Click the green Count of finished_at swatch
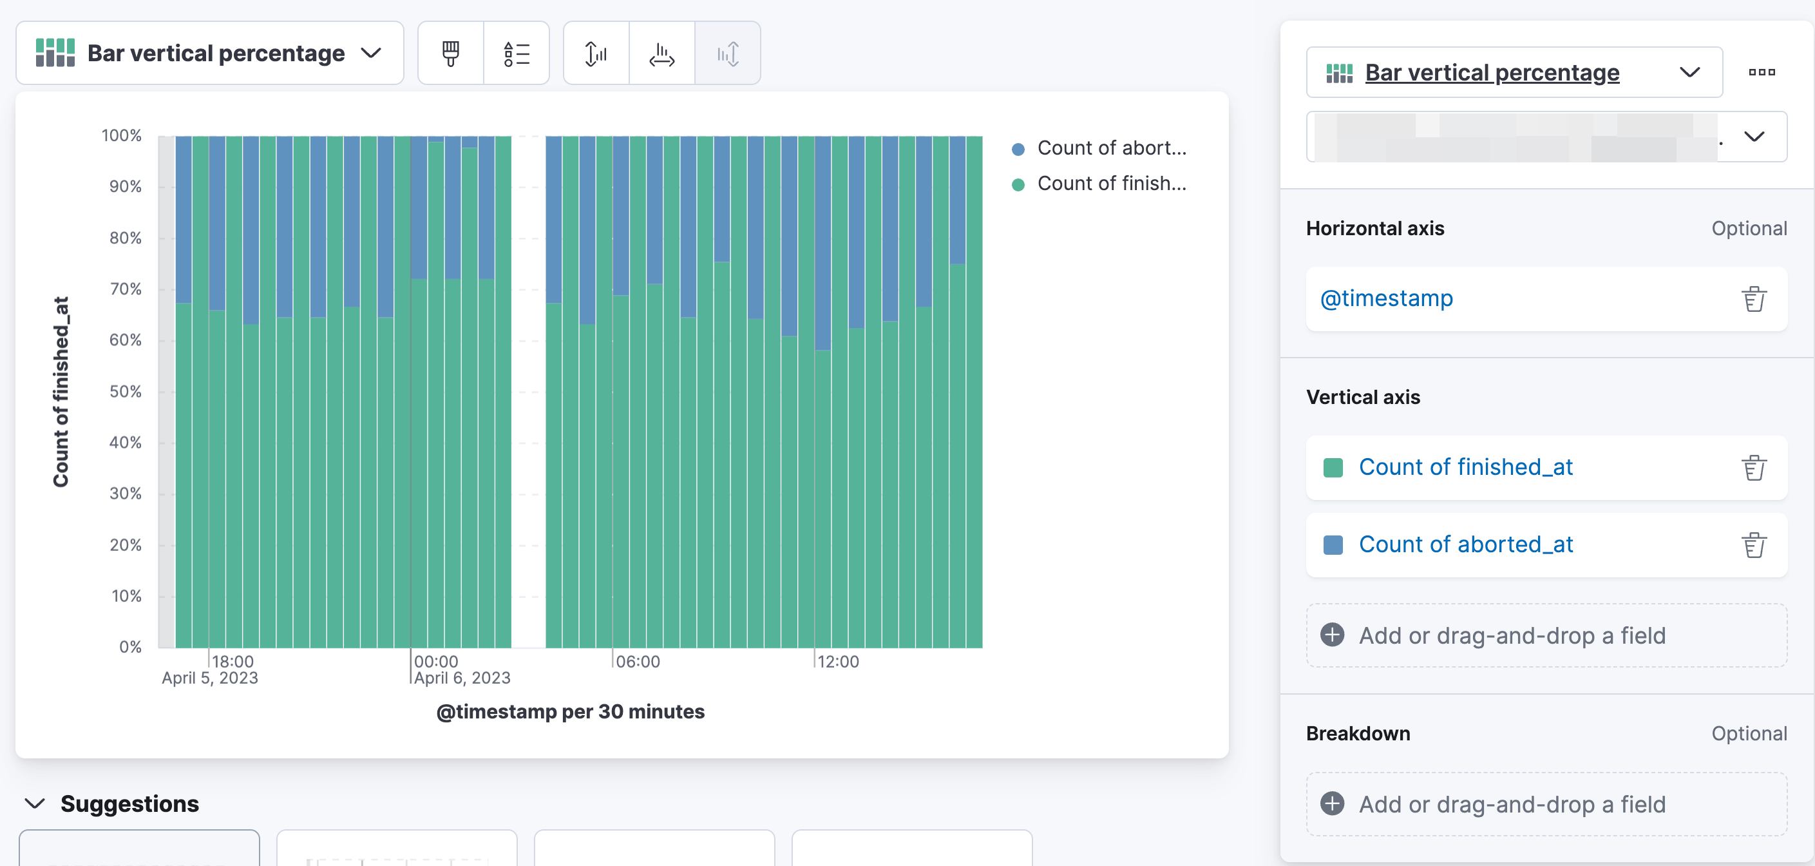1815x866 pixels. [1333, 468]
